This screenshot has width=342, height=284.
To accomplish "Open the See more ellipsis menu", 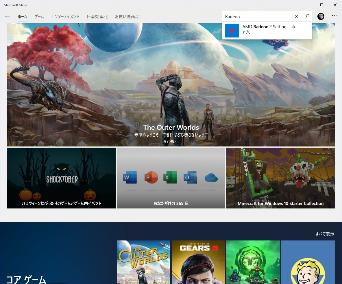I will coord(335,16).
